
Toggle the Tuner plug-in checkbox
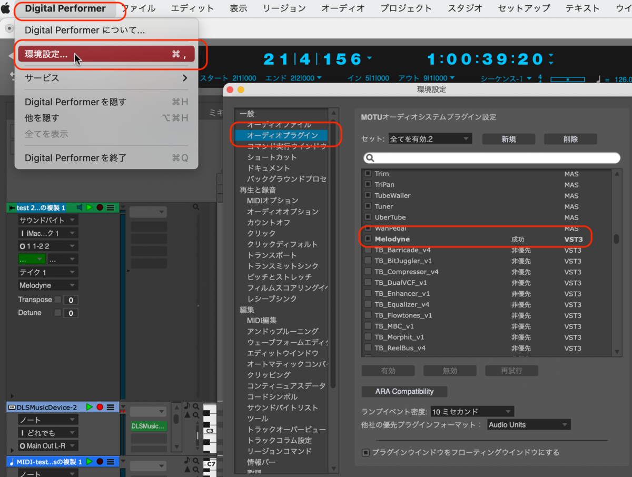(x=368, y=206)
